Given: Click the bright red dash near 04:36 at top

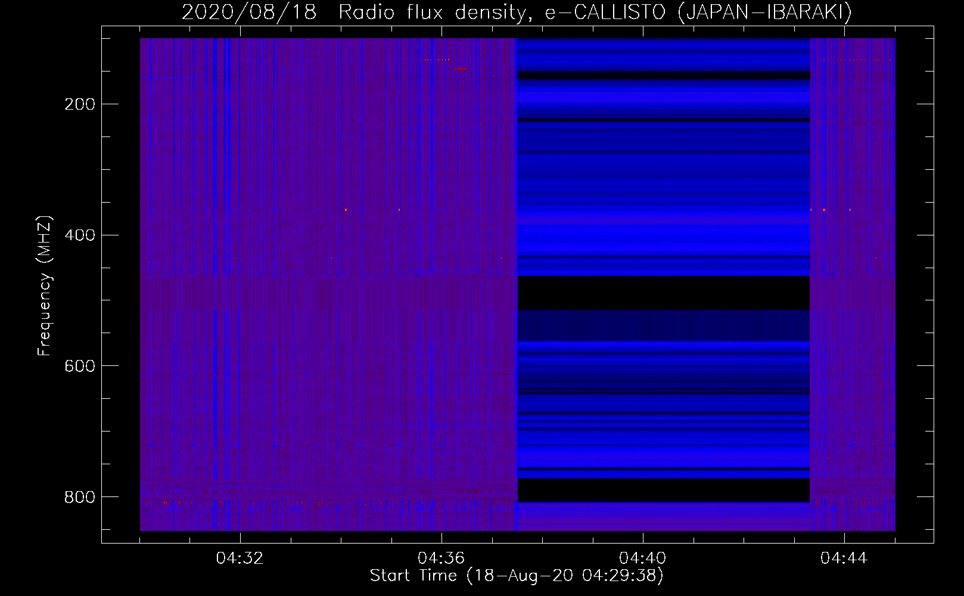Looking at the screenshot, I should tap(461, 69).
